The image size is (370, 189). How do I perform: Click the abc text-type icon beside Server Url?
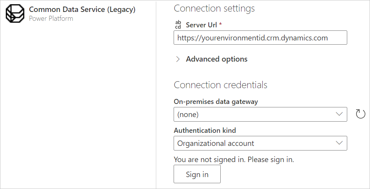(178, 25)
